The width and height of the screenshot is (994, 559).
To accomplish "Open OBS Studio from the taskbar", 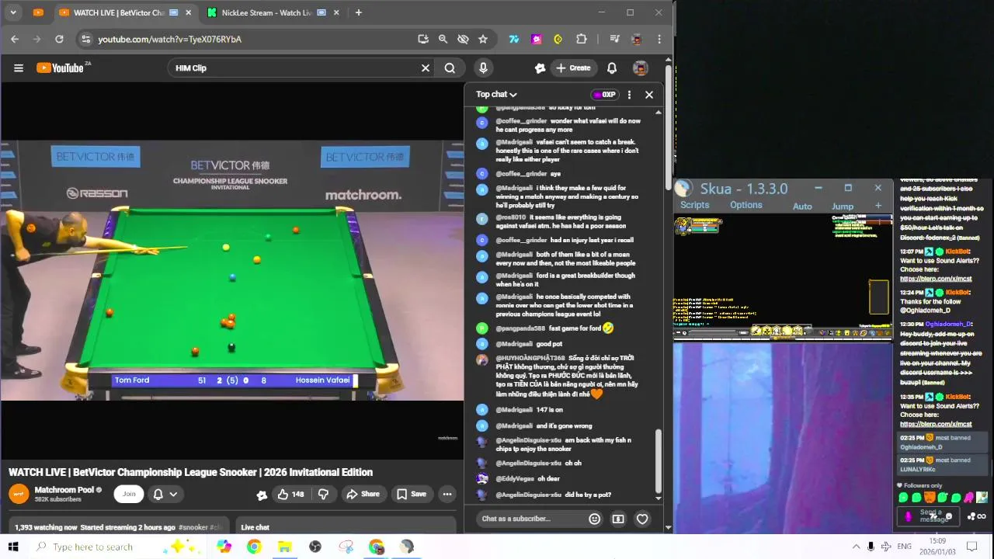I will pyautogui.click(x=315, y=547).
